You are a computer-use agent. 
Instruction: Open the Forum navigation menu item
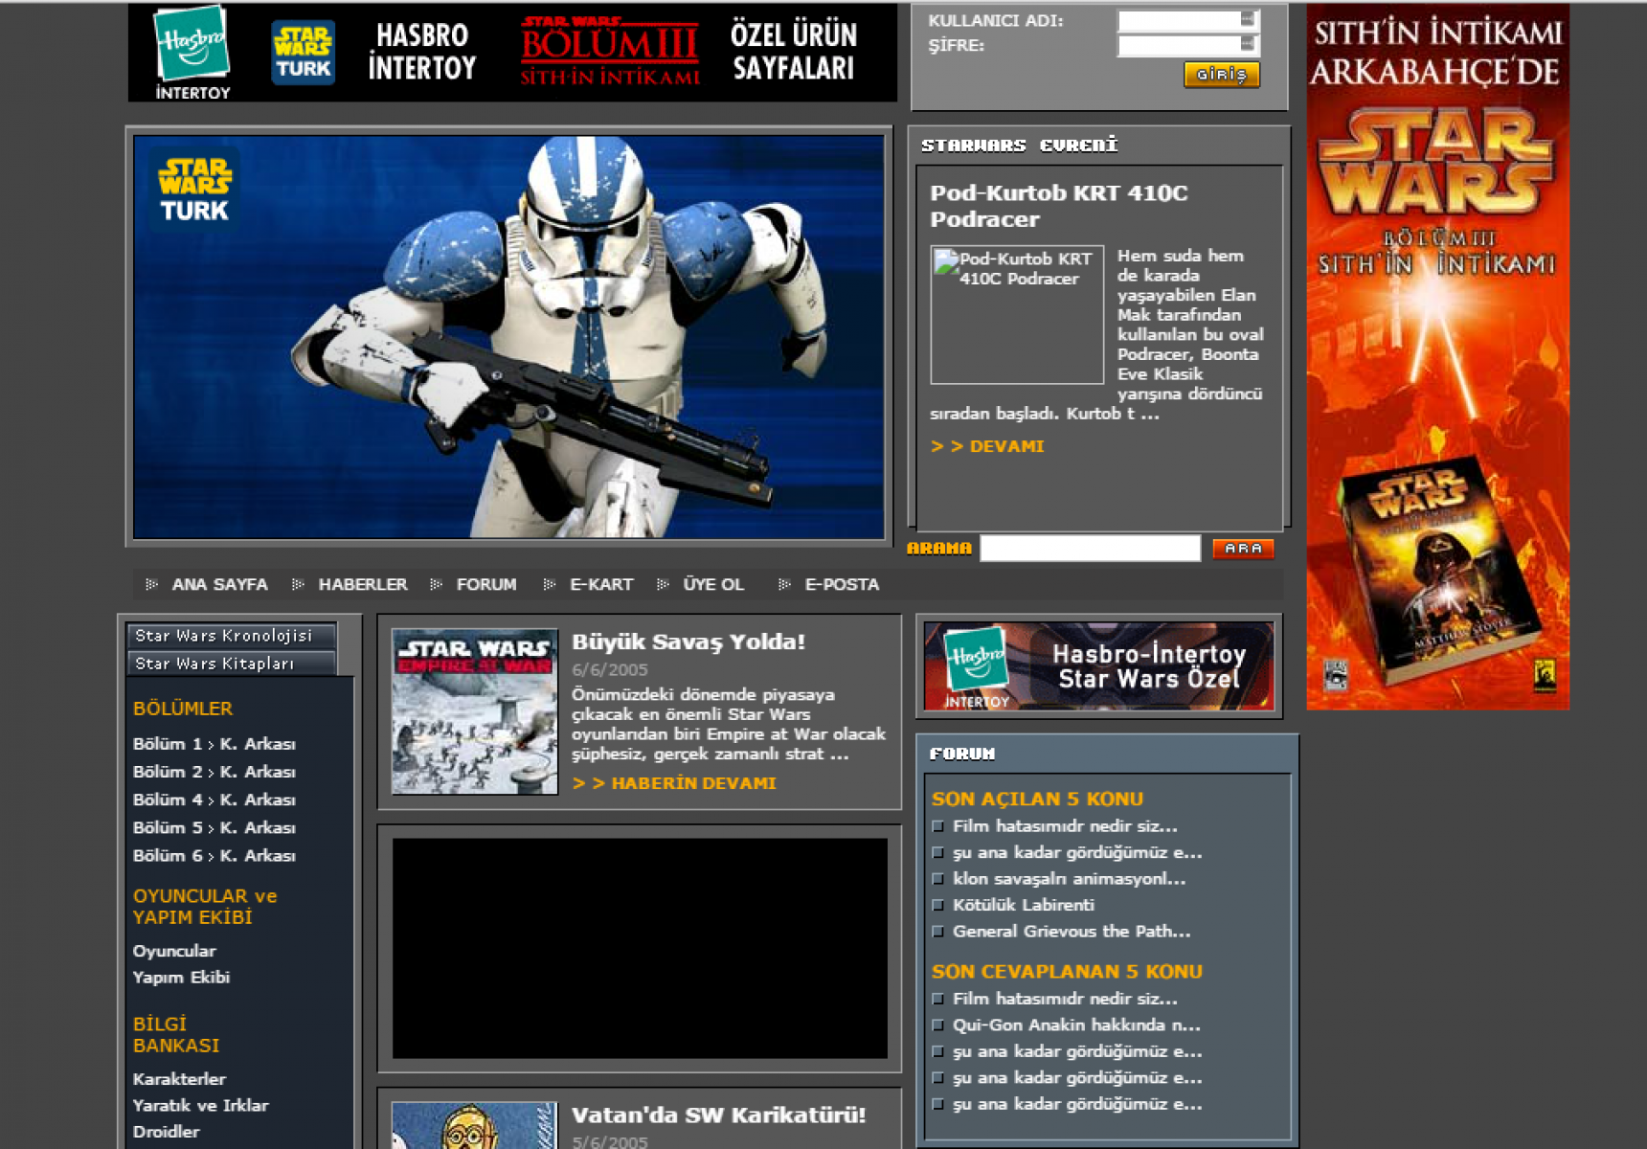(485, 584)
